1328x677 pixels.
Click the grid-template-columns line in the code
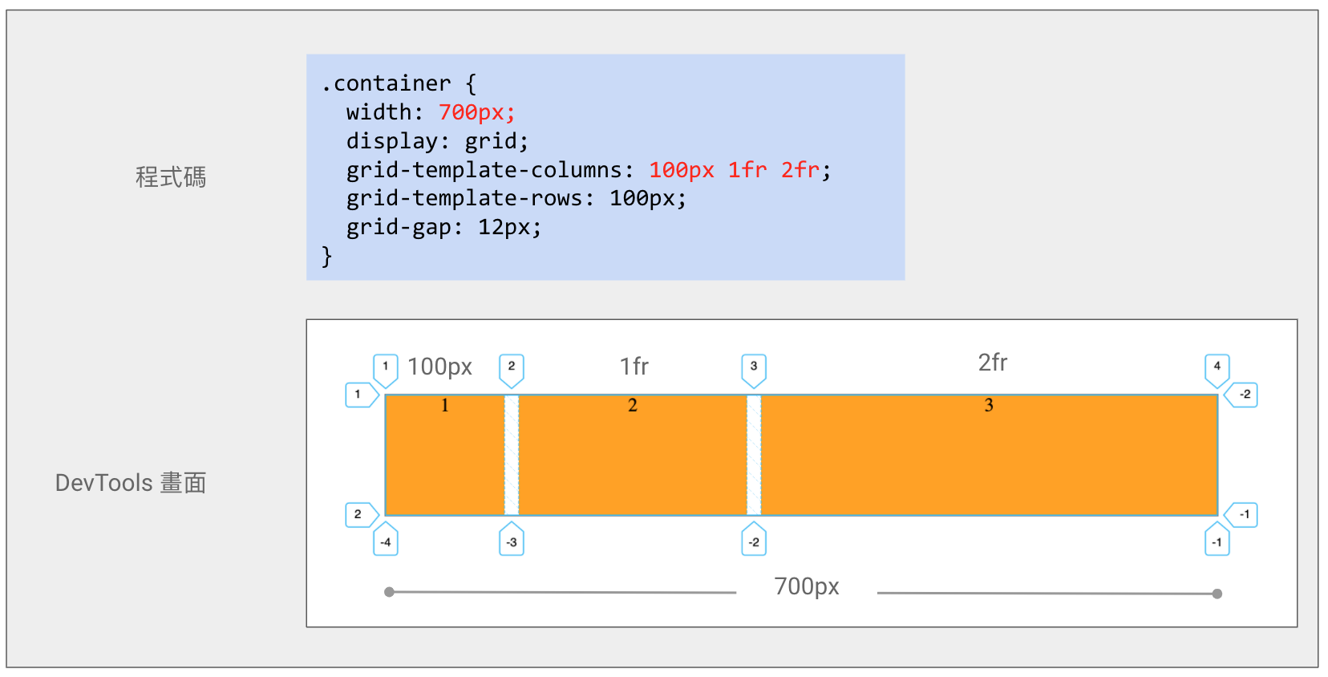pyautogui.click(x=588, y=170)
